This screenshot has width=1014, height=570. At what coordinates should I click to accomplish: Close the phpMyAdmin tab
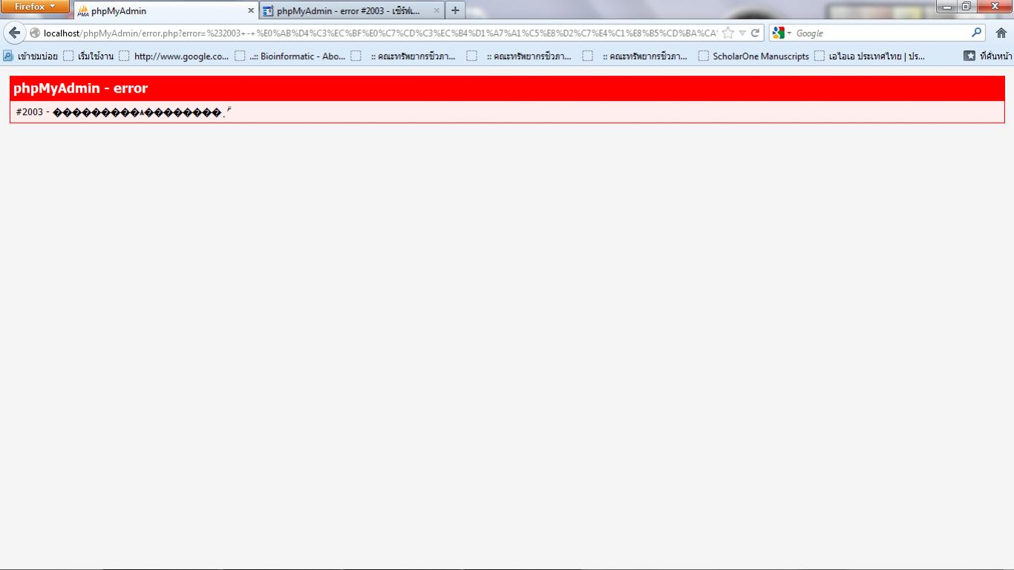pyautogui.click(x=251, y=11)
